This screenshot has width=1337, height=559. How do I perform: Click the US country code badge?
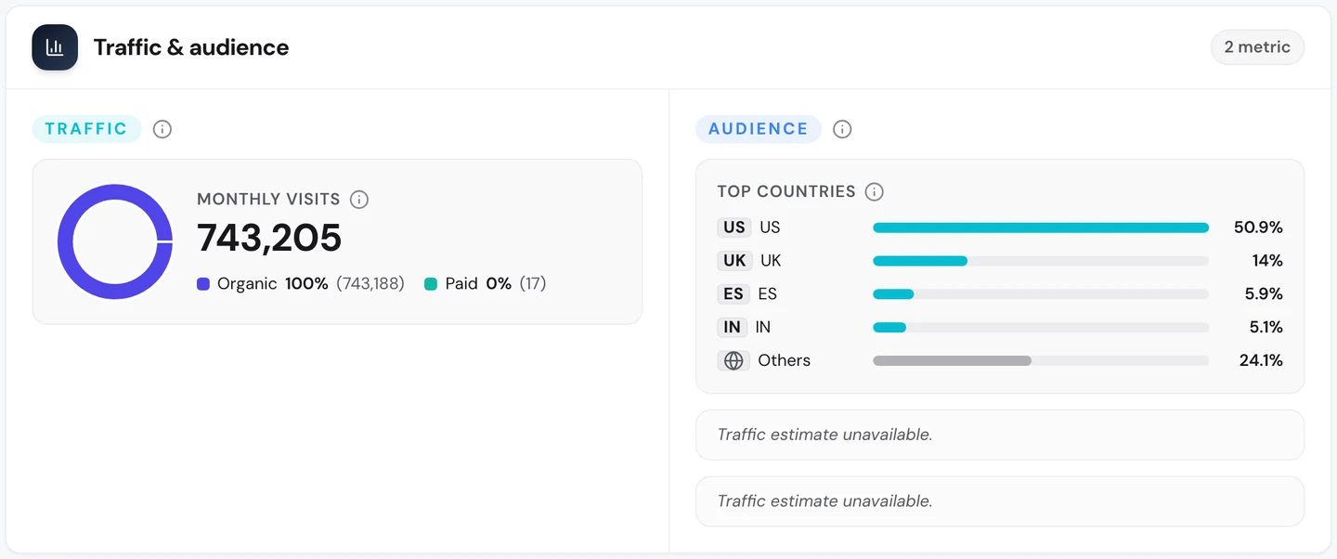734,227
